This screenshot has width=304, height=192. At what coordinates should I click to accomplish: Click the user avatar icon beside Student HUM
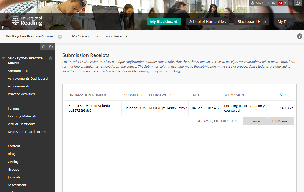click(253, 3)
